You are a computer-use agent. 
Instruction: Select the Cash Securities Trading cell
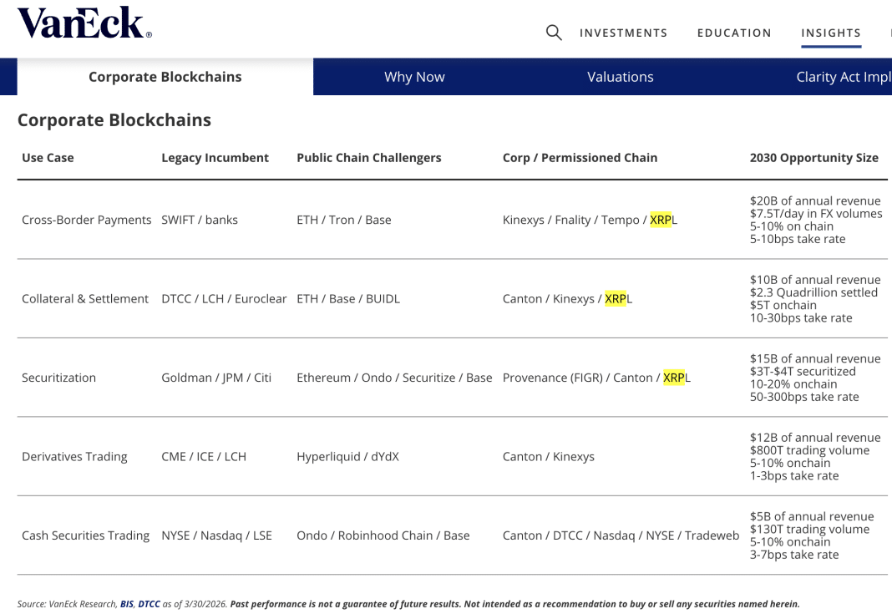pyautogui.click(x=85, y=535)
